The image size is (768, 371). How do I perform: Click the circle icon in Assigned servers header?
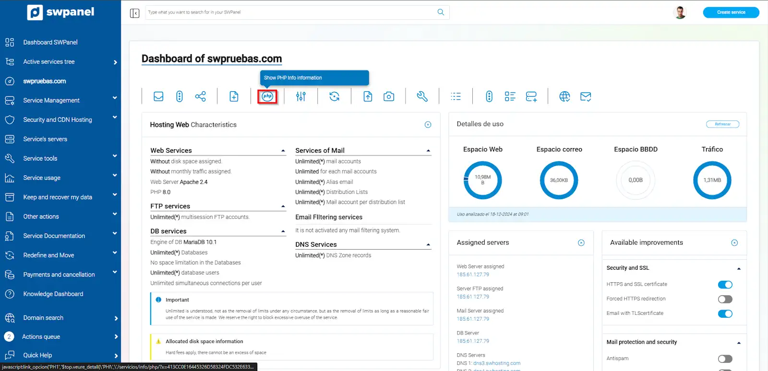pos(581,243)
